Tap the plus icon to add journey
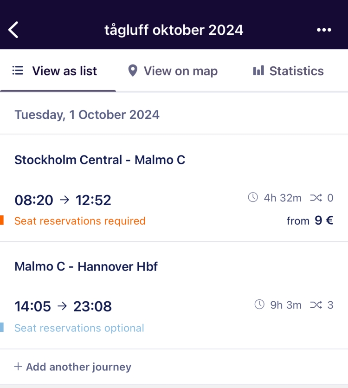This screenshot has width=348, height=388. tap(18, 367)
